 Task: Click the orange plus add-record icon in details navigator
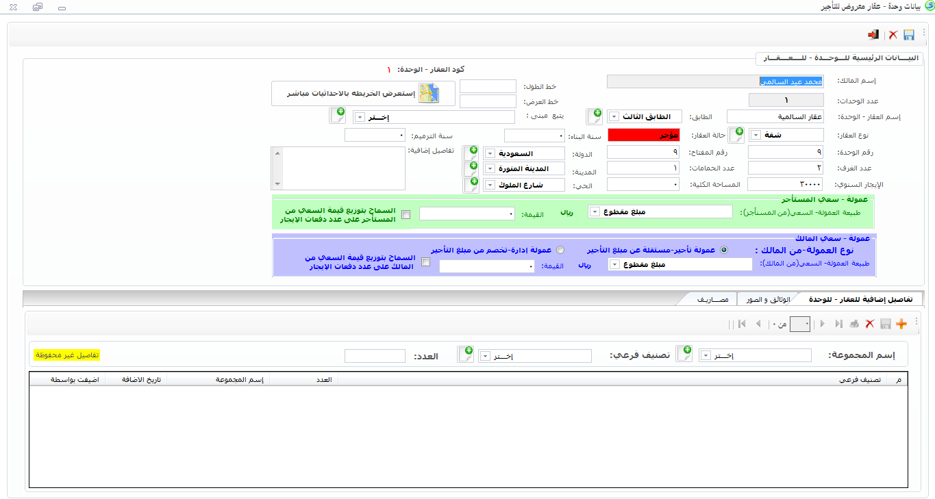tap(901, 324)
